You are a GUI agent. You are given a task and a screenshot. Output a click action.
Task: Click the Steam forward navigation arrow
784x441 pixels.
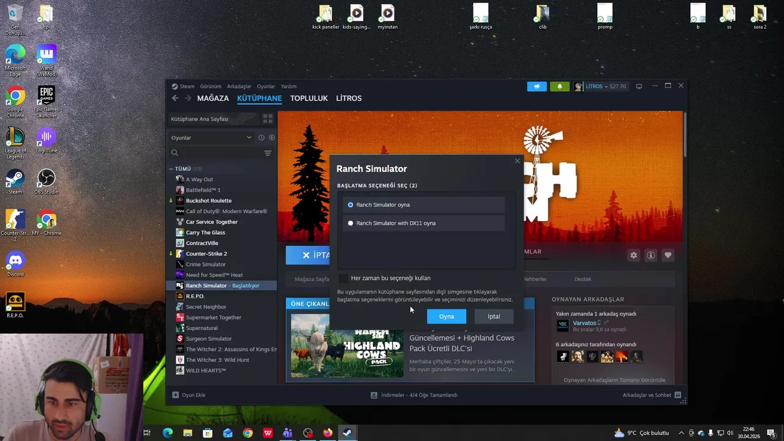click(188, 98)
